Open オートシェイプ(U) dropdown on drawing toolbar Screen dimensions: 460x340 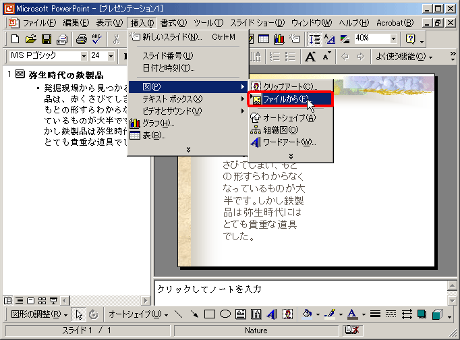[x=138, y=314]
